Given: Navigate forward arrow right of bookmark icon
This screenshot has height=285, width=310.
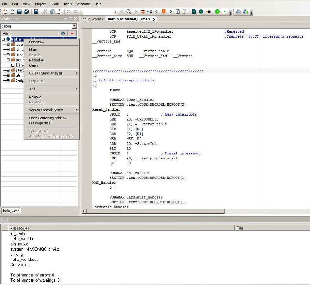Looking at the screenshot, I should pos(171,11).
